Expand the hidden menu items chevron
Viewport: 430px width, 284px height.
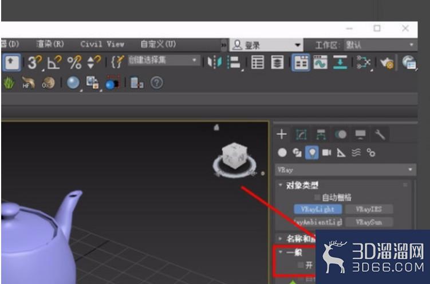(x=224, y=45)
